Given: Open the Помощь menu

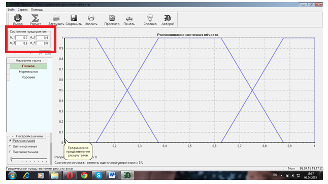Looking at the screenshot, I should [x=37, y=10].
